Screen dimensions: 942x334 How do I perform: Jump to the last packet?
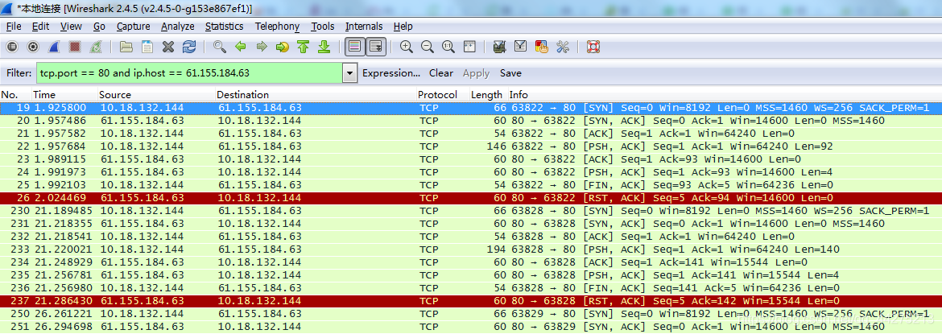coord(324,46)
